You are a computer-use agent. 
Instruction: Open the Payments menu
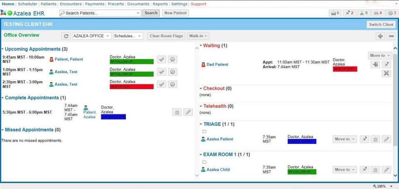(95, 4)
